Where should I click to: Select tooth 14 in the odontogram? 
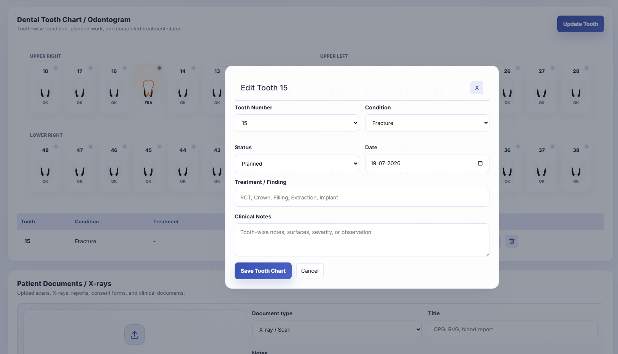[183, 88]
